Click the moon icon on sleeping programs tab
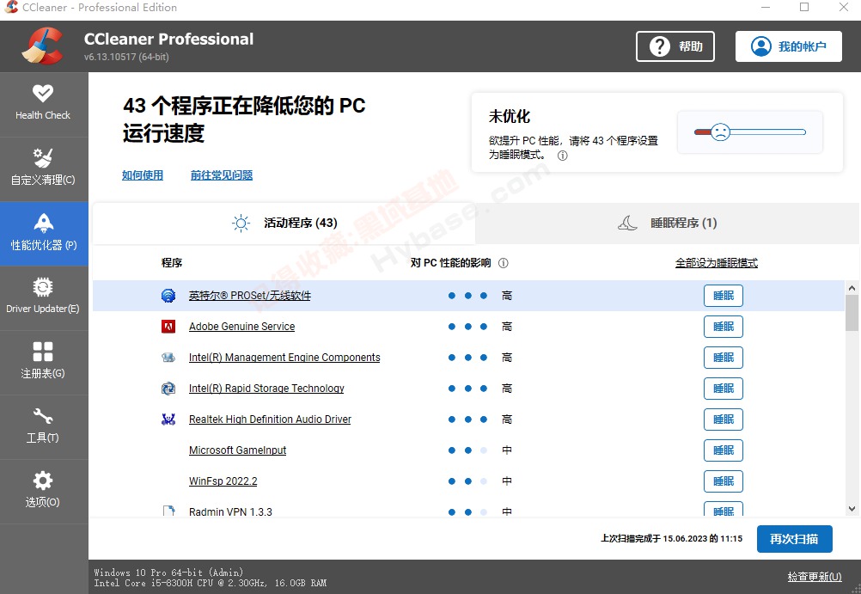 627,224
